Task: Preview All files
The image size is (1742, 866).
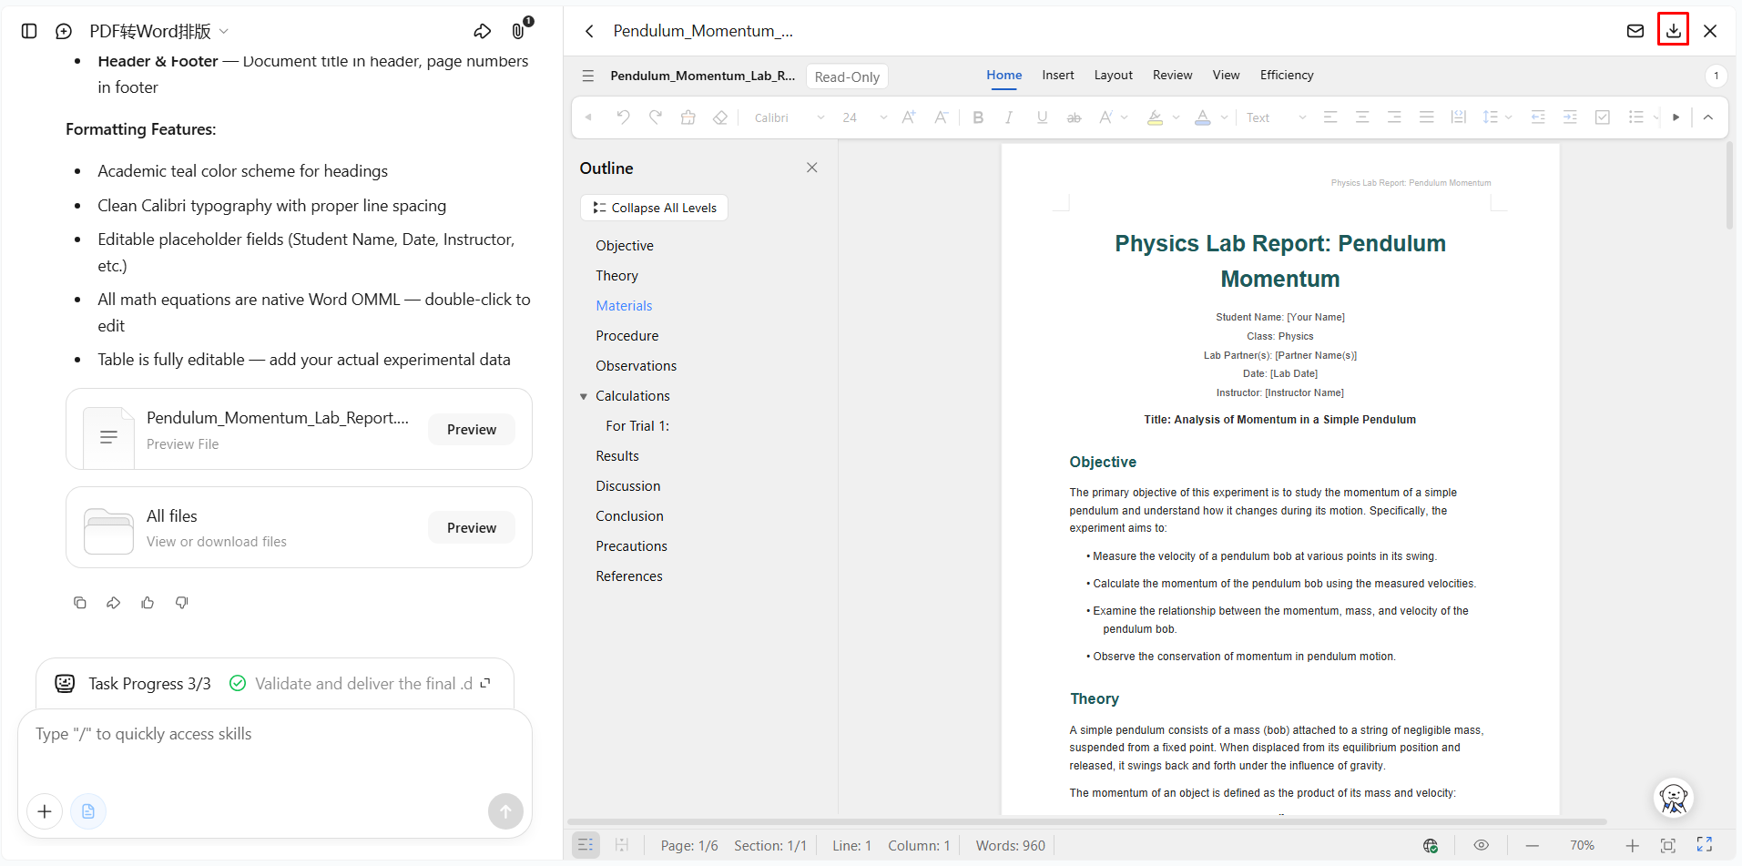Action: 472,528
